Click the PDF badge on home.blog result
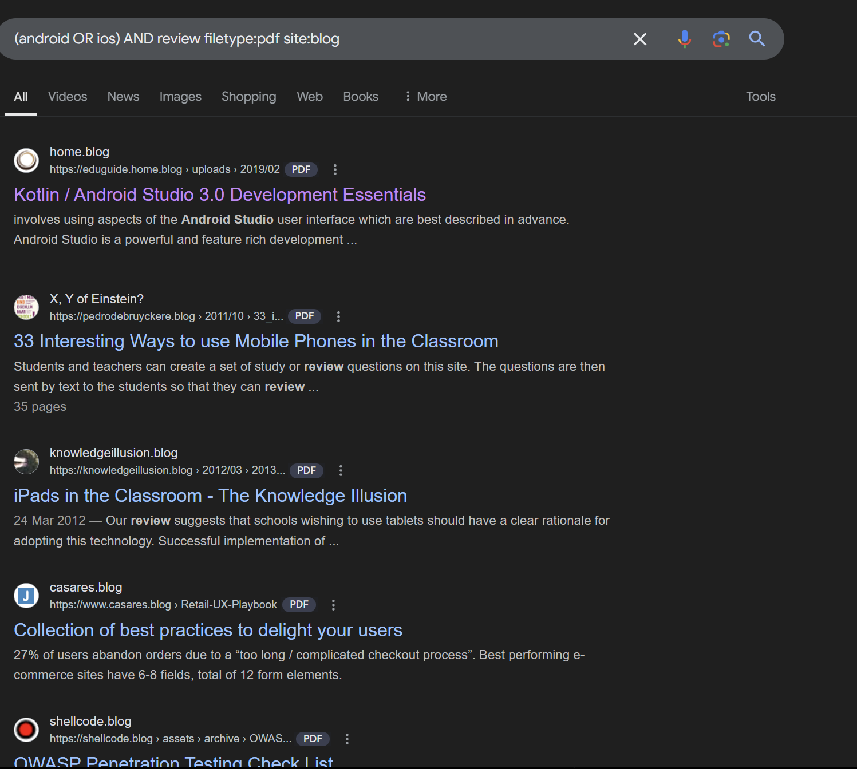857x769 pixels. point(301,169)
